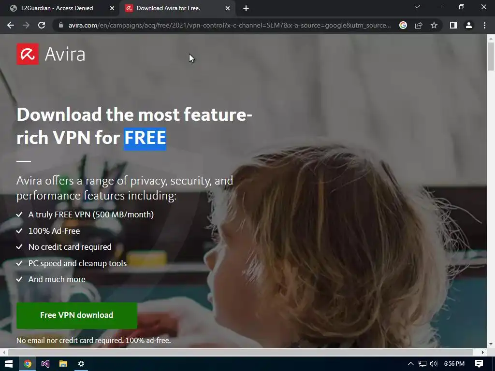Click 'No credit card required' item

(70, 247)
